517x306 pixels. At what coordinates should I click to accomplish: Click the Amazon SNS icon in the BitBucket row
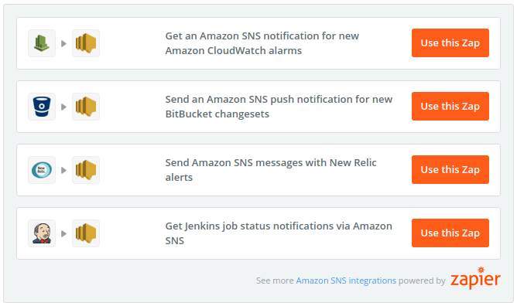pos(86,107)
